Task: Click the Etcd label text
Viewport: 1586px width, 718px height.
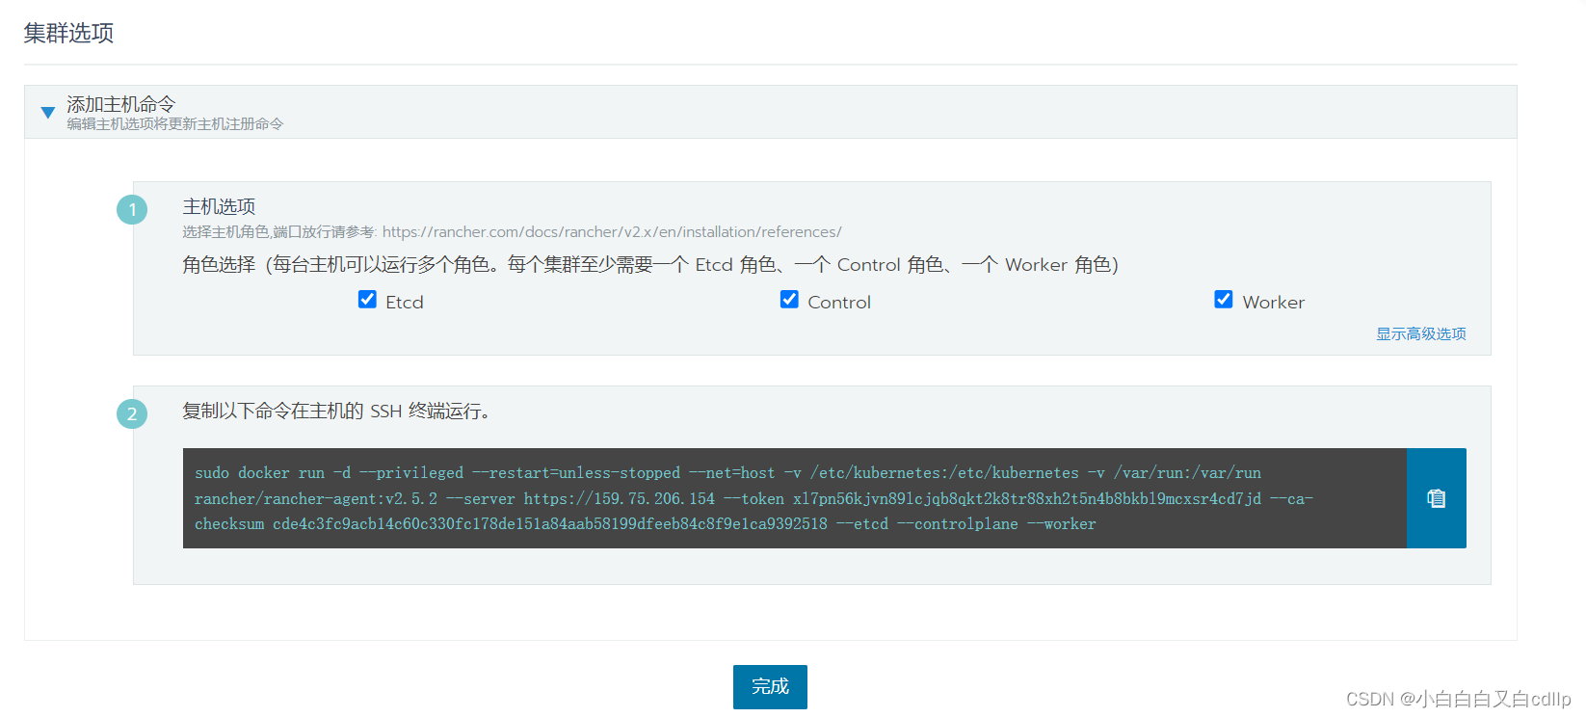Action: [x=405, y=303]
